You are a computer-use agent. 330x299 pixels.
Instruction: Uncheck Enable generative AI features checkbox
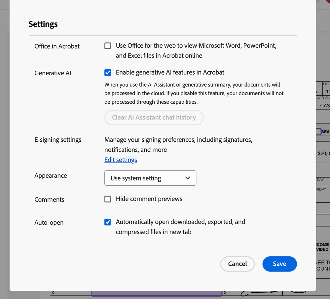108,73
